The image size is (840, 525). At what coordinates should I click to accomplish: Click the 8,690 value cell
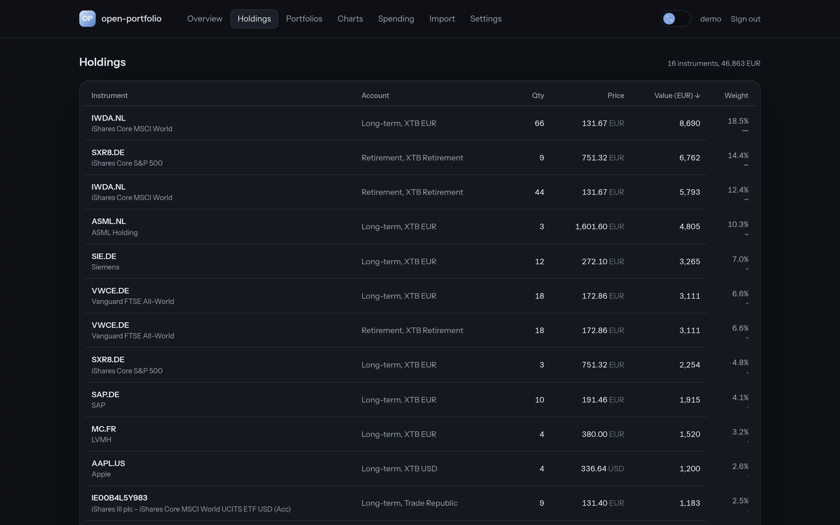point(689,123)
